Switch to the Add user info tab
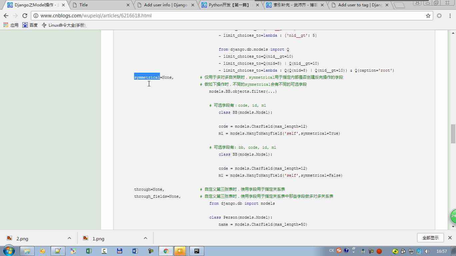The width and height of the screenshot is (456, 256). pos(165,5)
